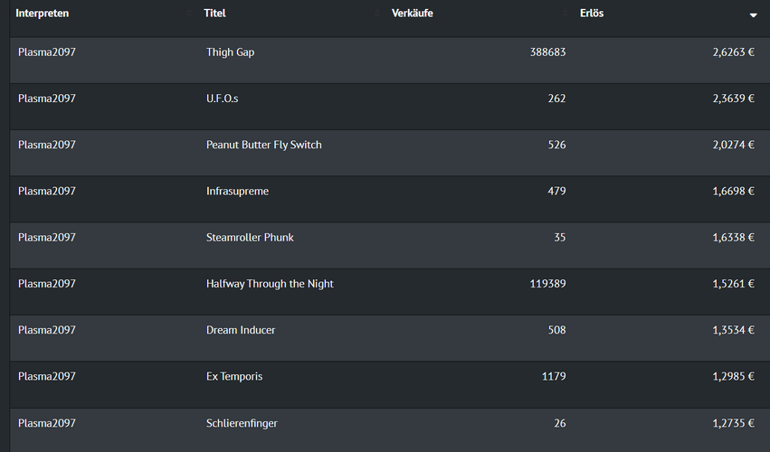Click the Dream Inducer track
Screen dimensions: 770x452
(241, 330)
